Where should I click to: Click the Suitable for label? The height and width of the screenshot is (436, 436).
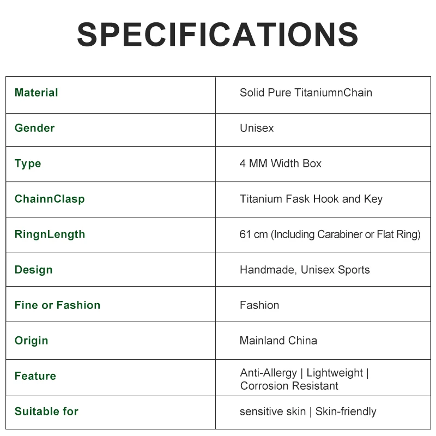coord(46,411)
